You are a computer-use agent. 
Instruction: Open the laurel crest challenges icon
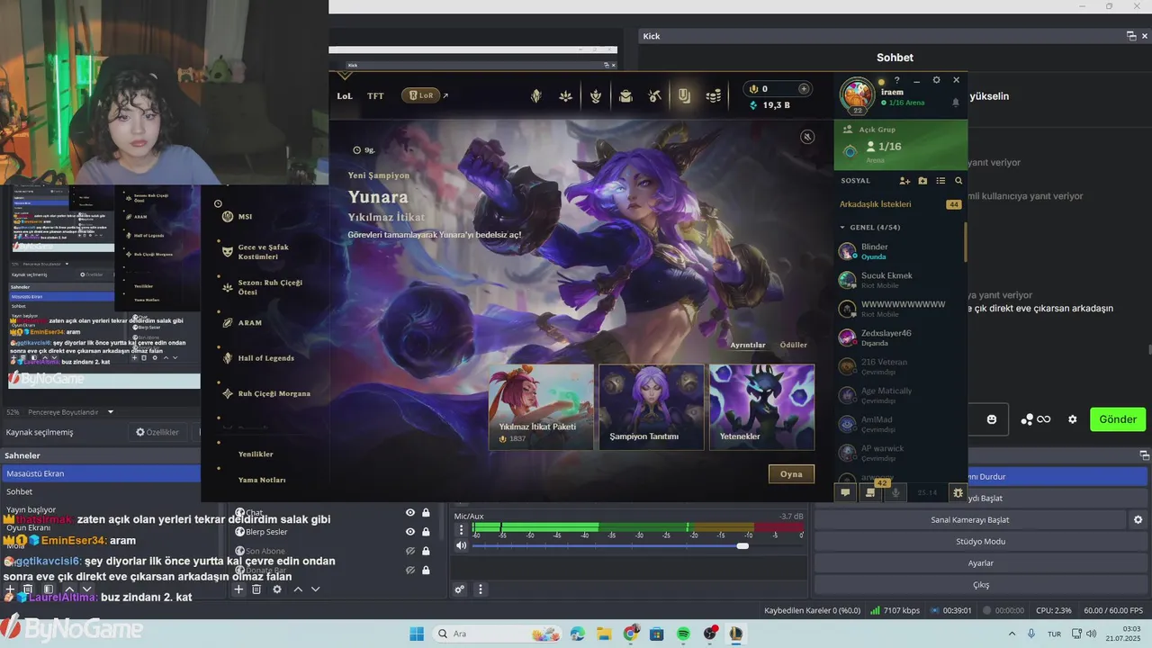coord(595,95)
